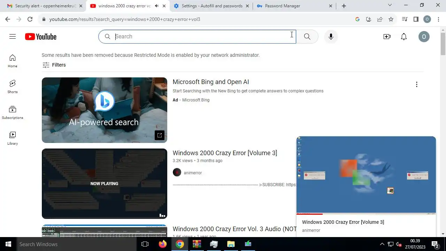Click the animerror channel avatar
Viewport: 446px width, 251px height.
click(x=177, y=173)
